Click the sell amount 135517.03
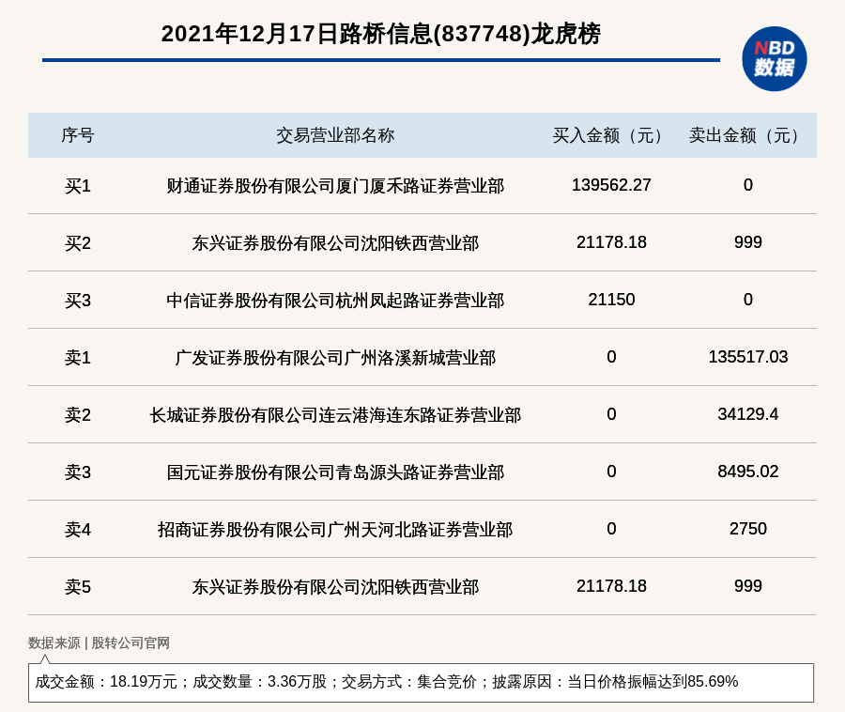 (747, 357)
